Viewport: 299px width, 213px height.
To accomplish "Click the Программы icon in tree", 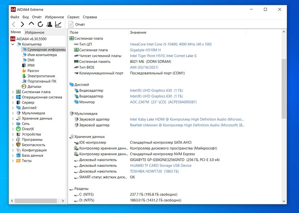I will pos(18,140).
